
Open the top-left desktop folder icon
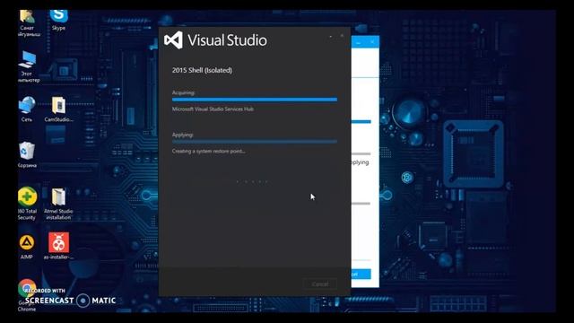click(x=28, y=22)
